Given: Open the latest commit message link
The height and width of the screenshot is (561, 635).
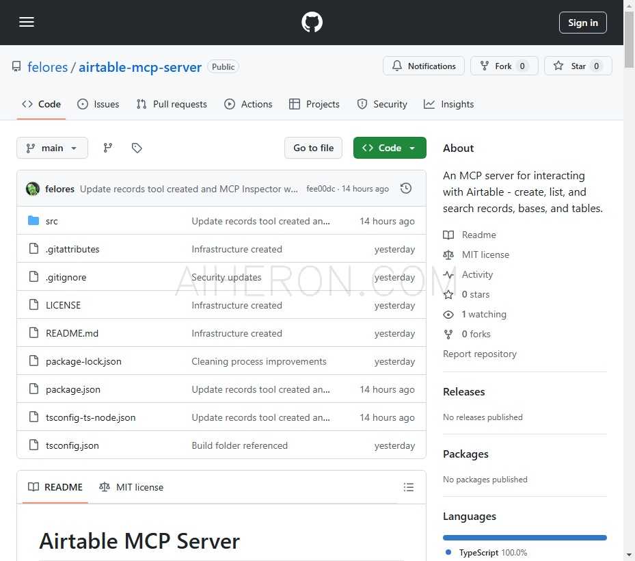Looking at the screenshot, I should [x=189, y=189].
